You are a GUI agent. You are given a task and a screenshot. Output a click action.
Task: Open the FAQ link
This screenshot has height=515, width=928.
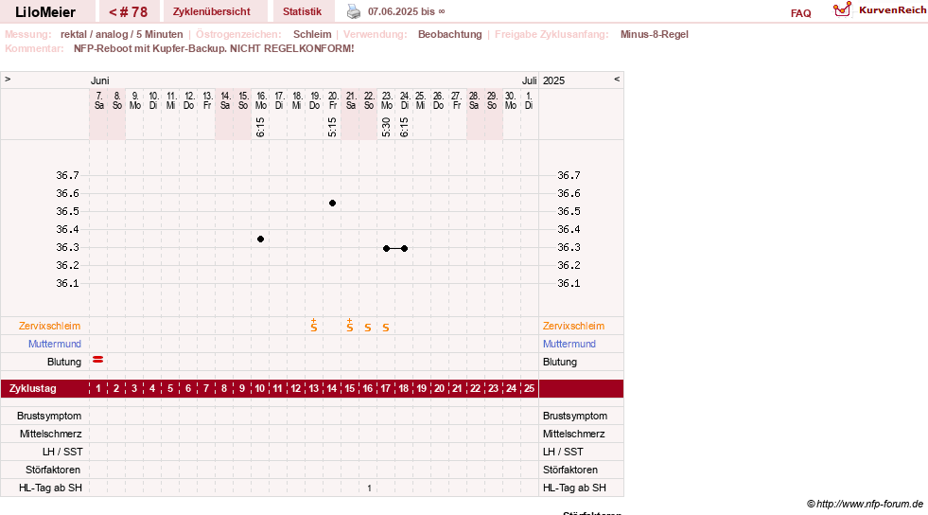(x=800, y=13)
